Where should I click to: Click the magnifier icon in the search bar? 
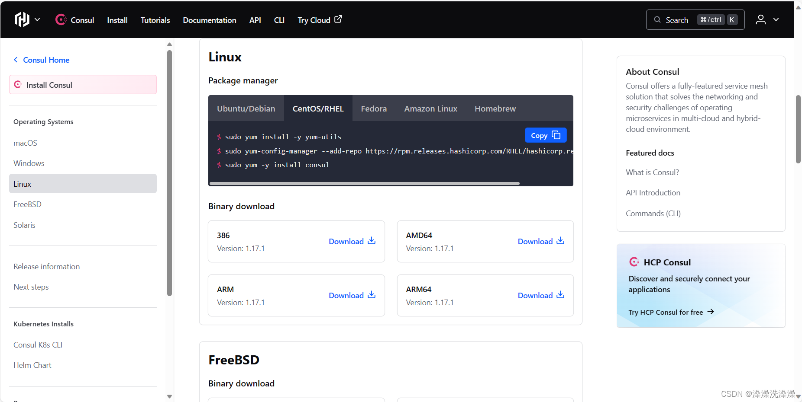coord(657,20)
